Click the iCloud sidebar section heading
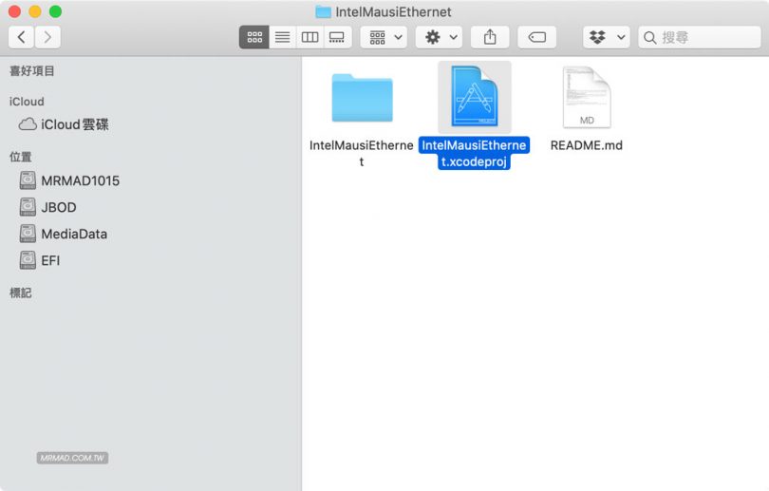Image resolution: width=769 pixels, height=491 pixels. [x=27, y=102]
